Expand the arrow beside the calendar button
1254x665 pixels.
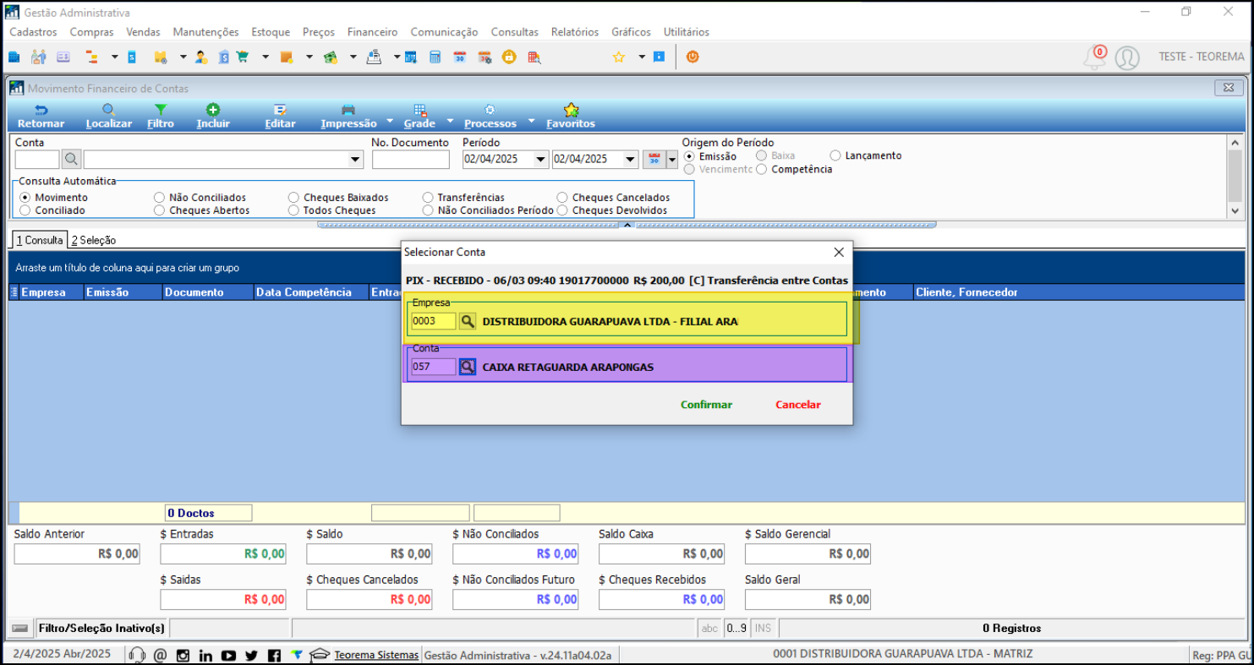coord(672,160)
